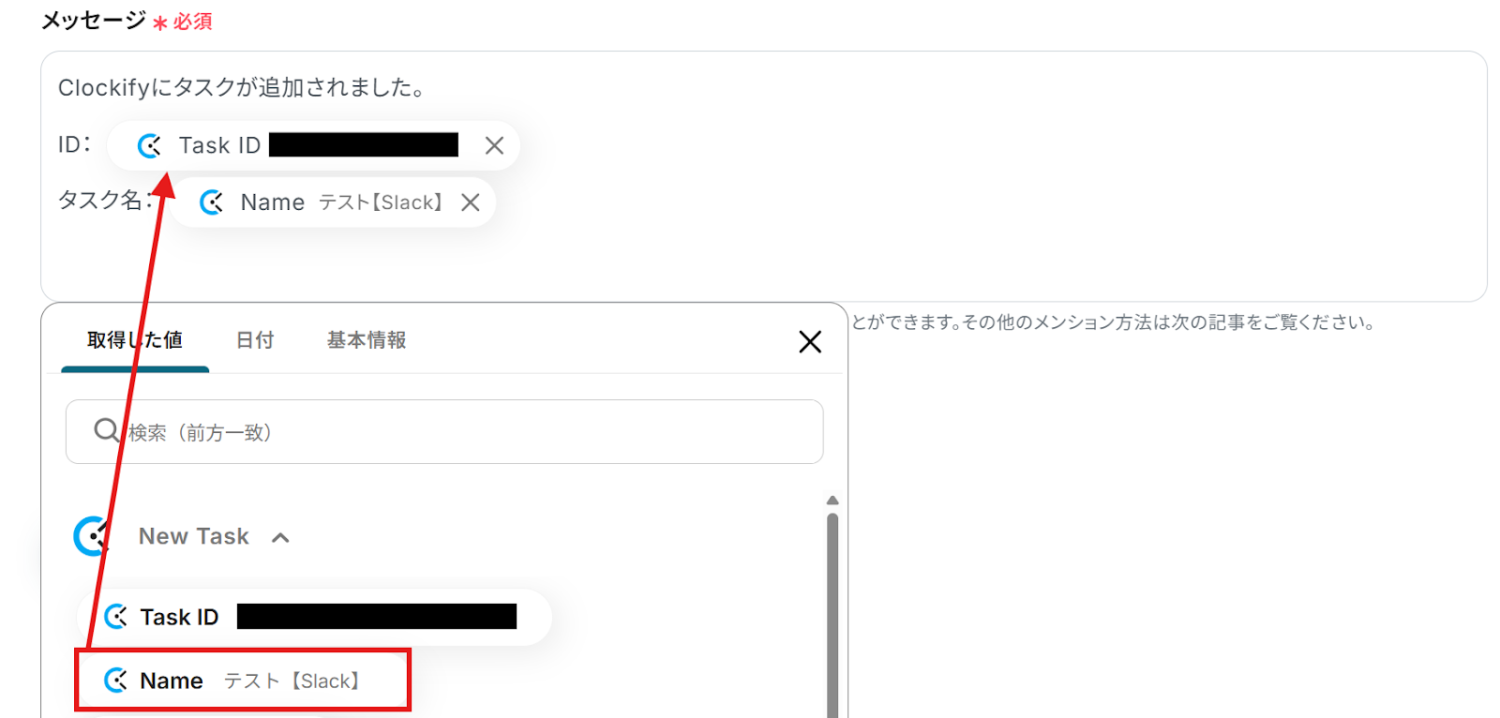Switch to the 日付 tab
Image resolution: width=1500 pixels, height=718 pixels.
click(254, 340)
